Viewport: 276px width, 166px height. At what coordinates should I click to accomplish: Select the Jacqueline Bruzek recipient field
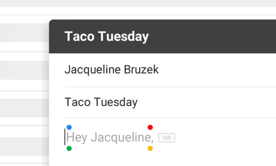point(112,70)
